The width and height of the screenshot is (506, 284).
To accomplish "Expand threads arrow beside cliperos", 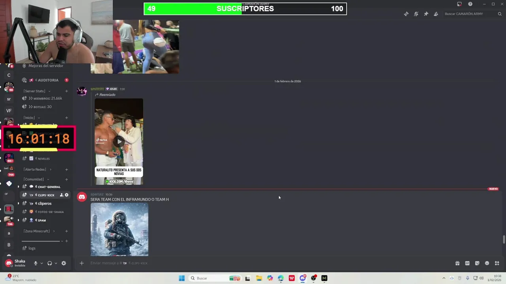I will (18, 204).
